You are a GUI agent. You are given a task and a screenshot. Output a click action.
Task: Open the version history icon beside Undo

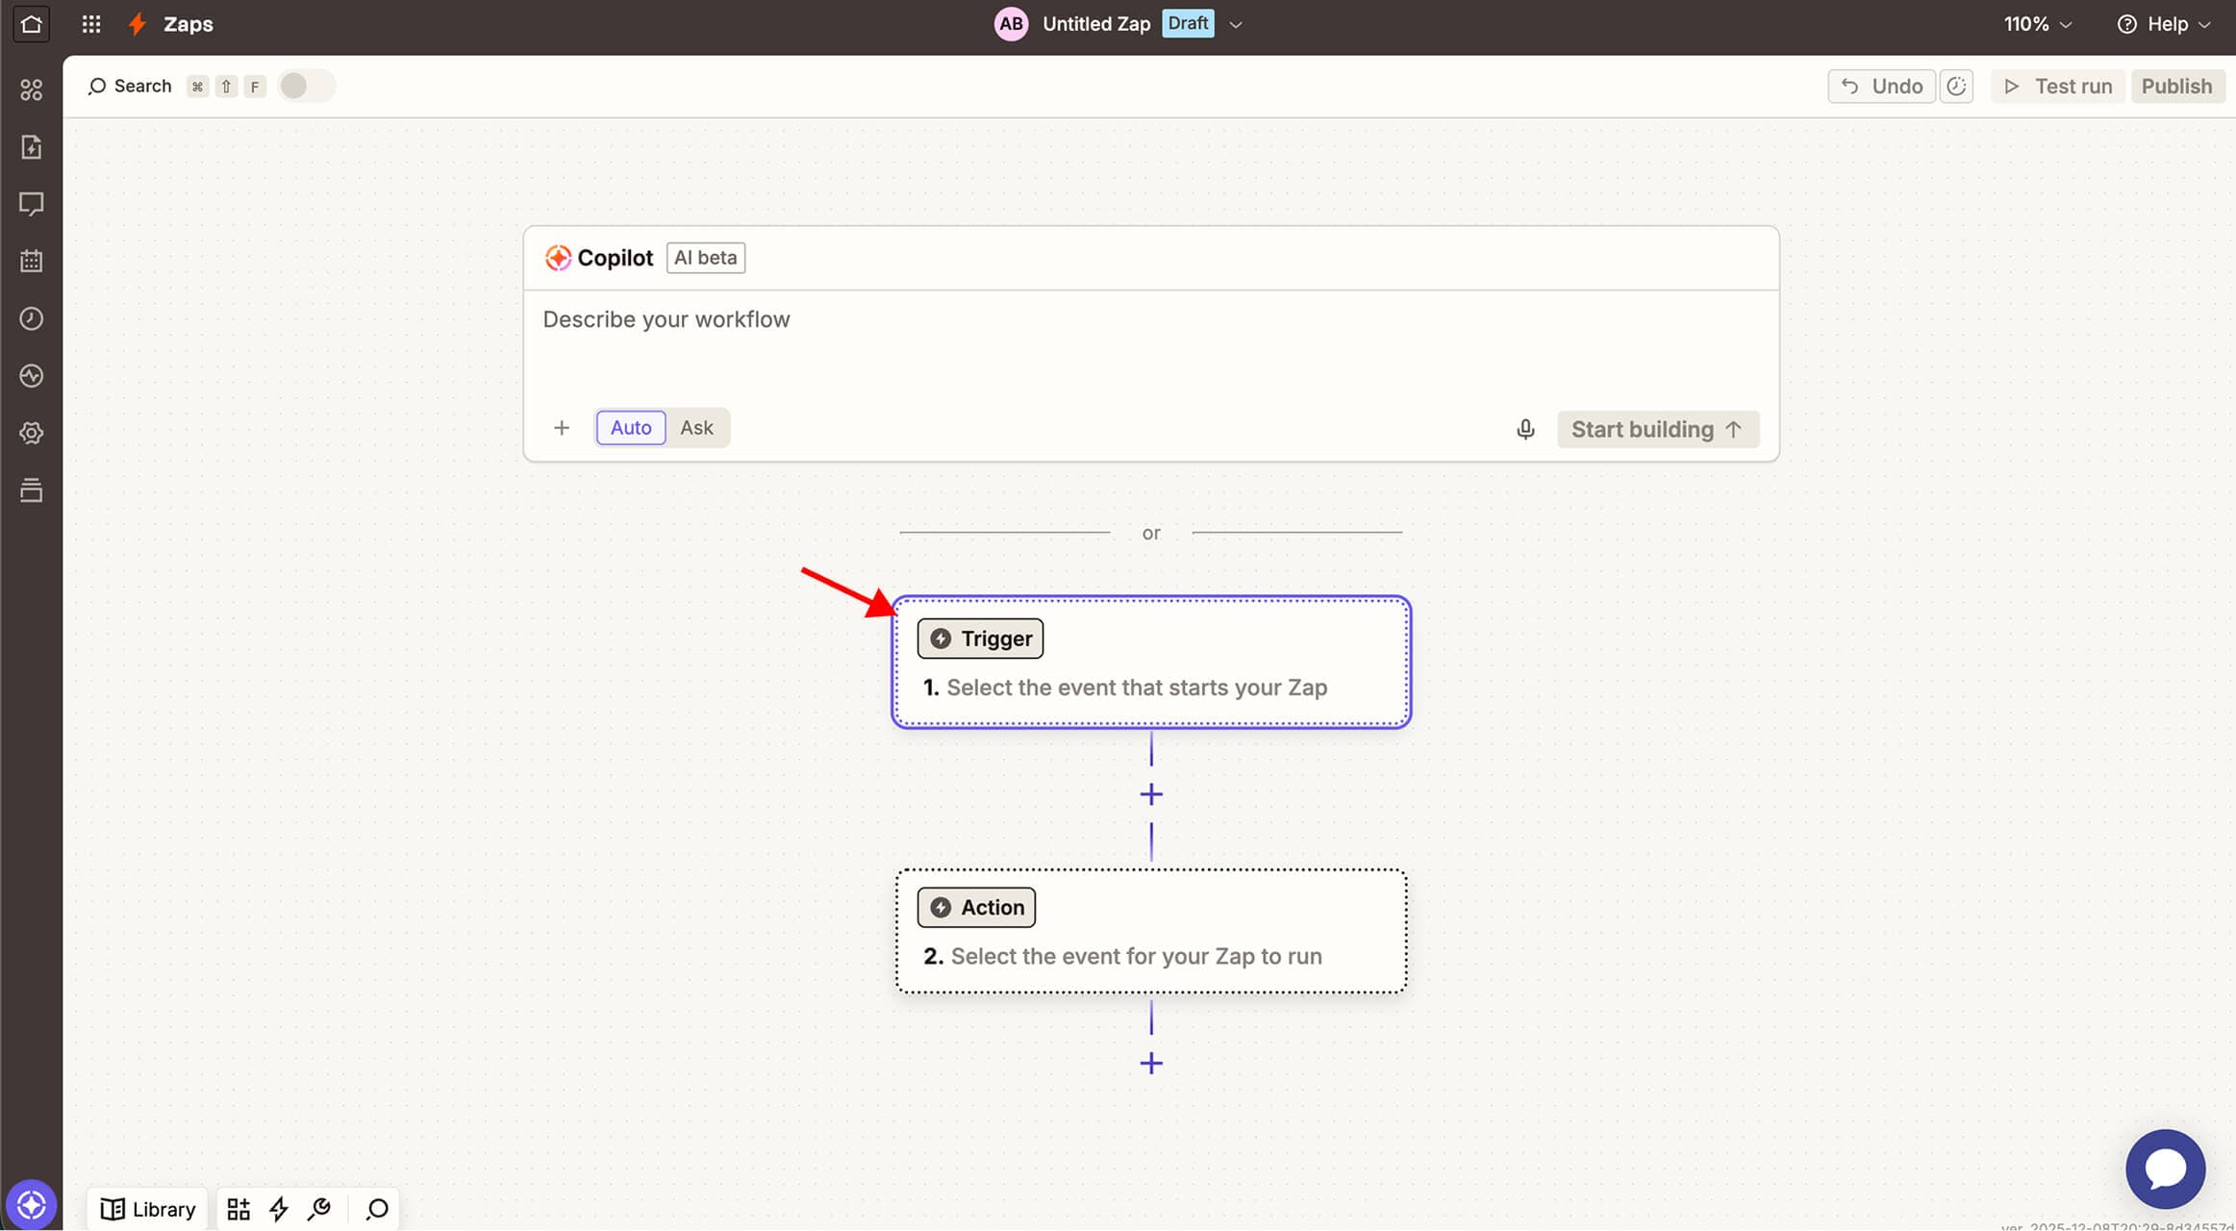click(1956, 87)
